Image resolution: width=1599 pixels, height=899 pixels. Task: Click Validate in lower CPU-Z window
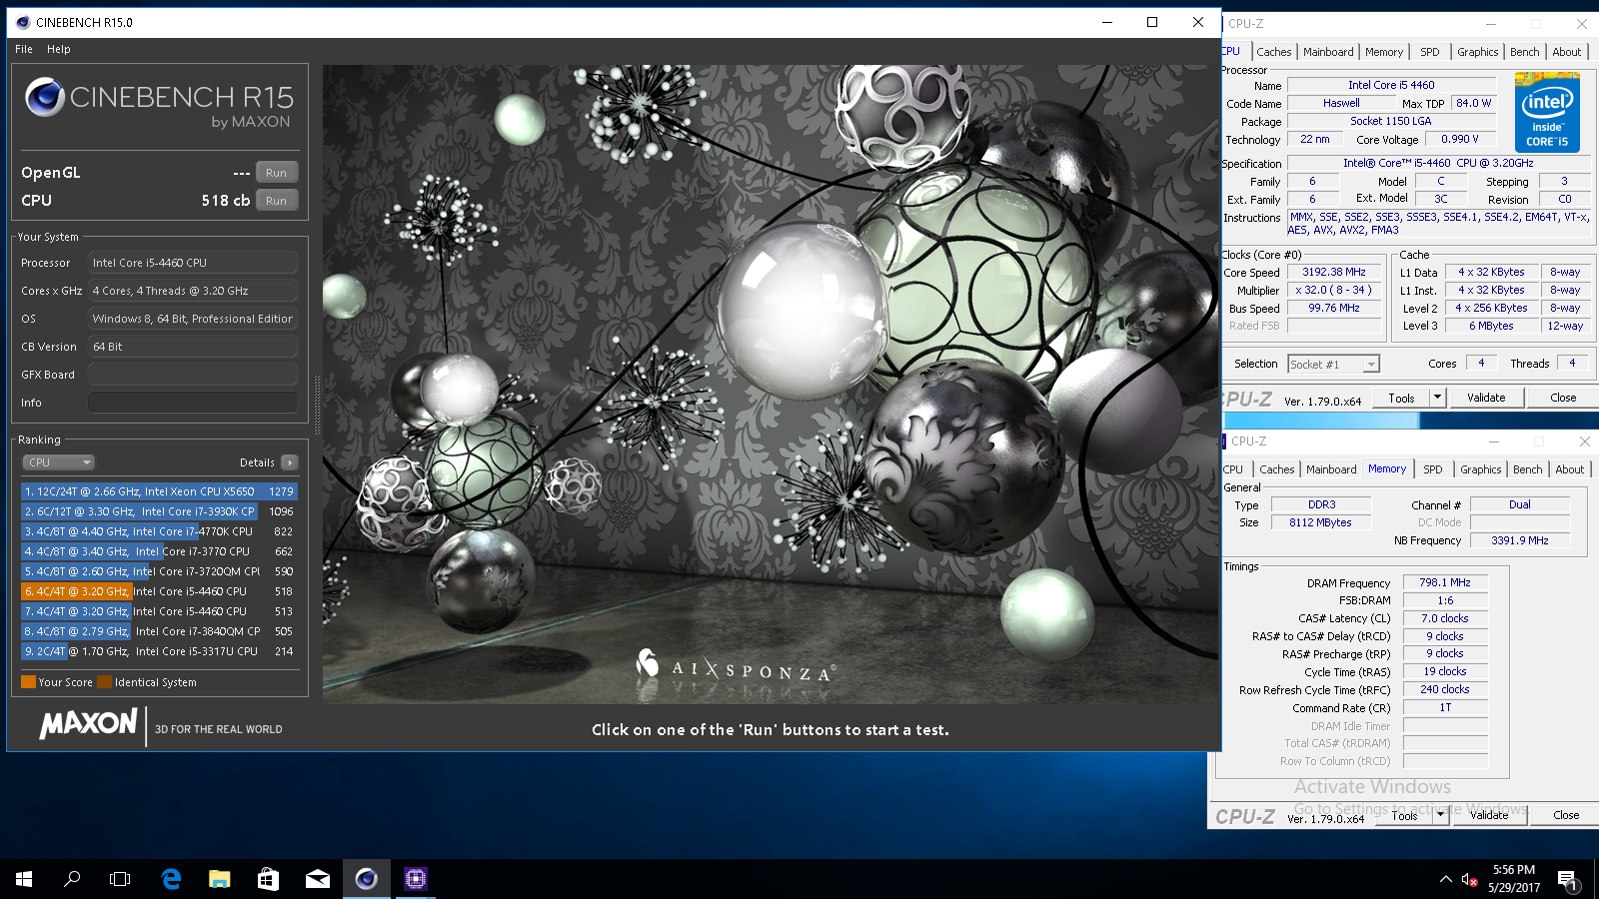pos(1489,815)
